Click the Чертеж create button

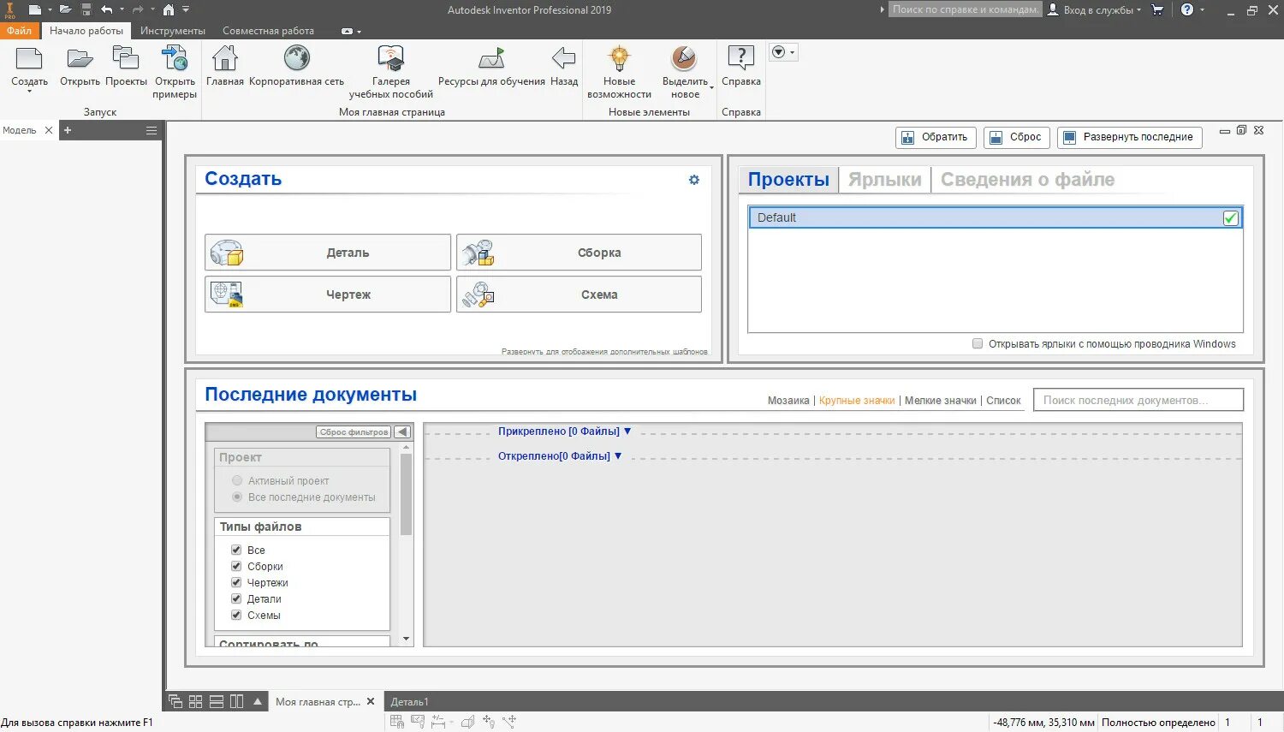click(x=328, y=295)
